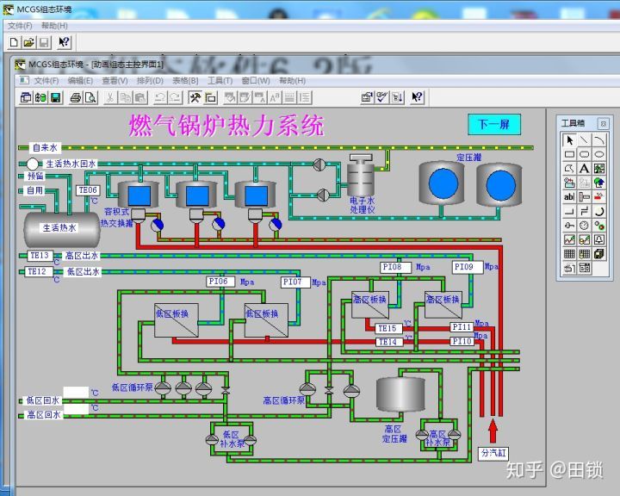Open the 查看(V) menu
Image resolution: width=620 pixels, height=496 pixels.
[x=115, y=81]
